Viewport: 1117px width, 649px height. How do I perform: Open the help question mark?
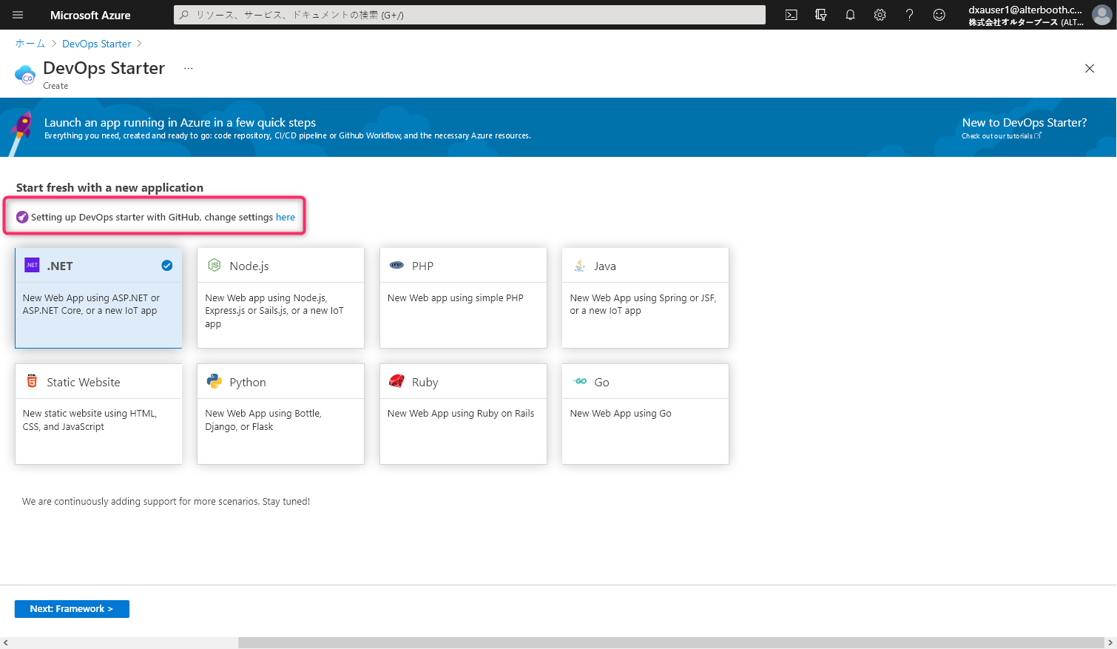click(909, 15)
